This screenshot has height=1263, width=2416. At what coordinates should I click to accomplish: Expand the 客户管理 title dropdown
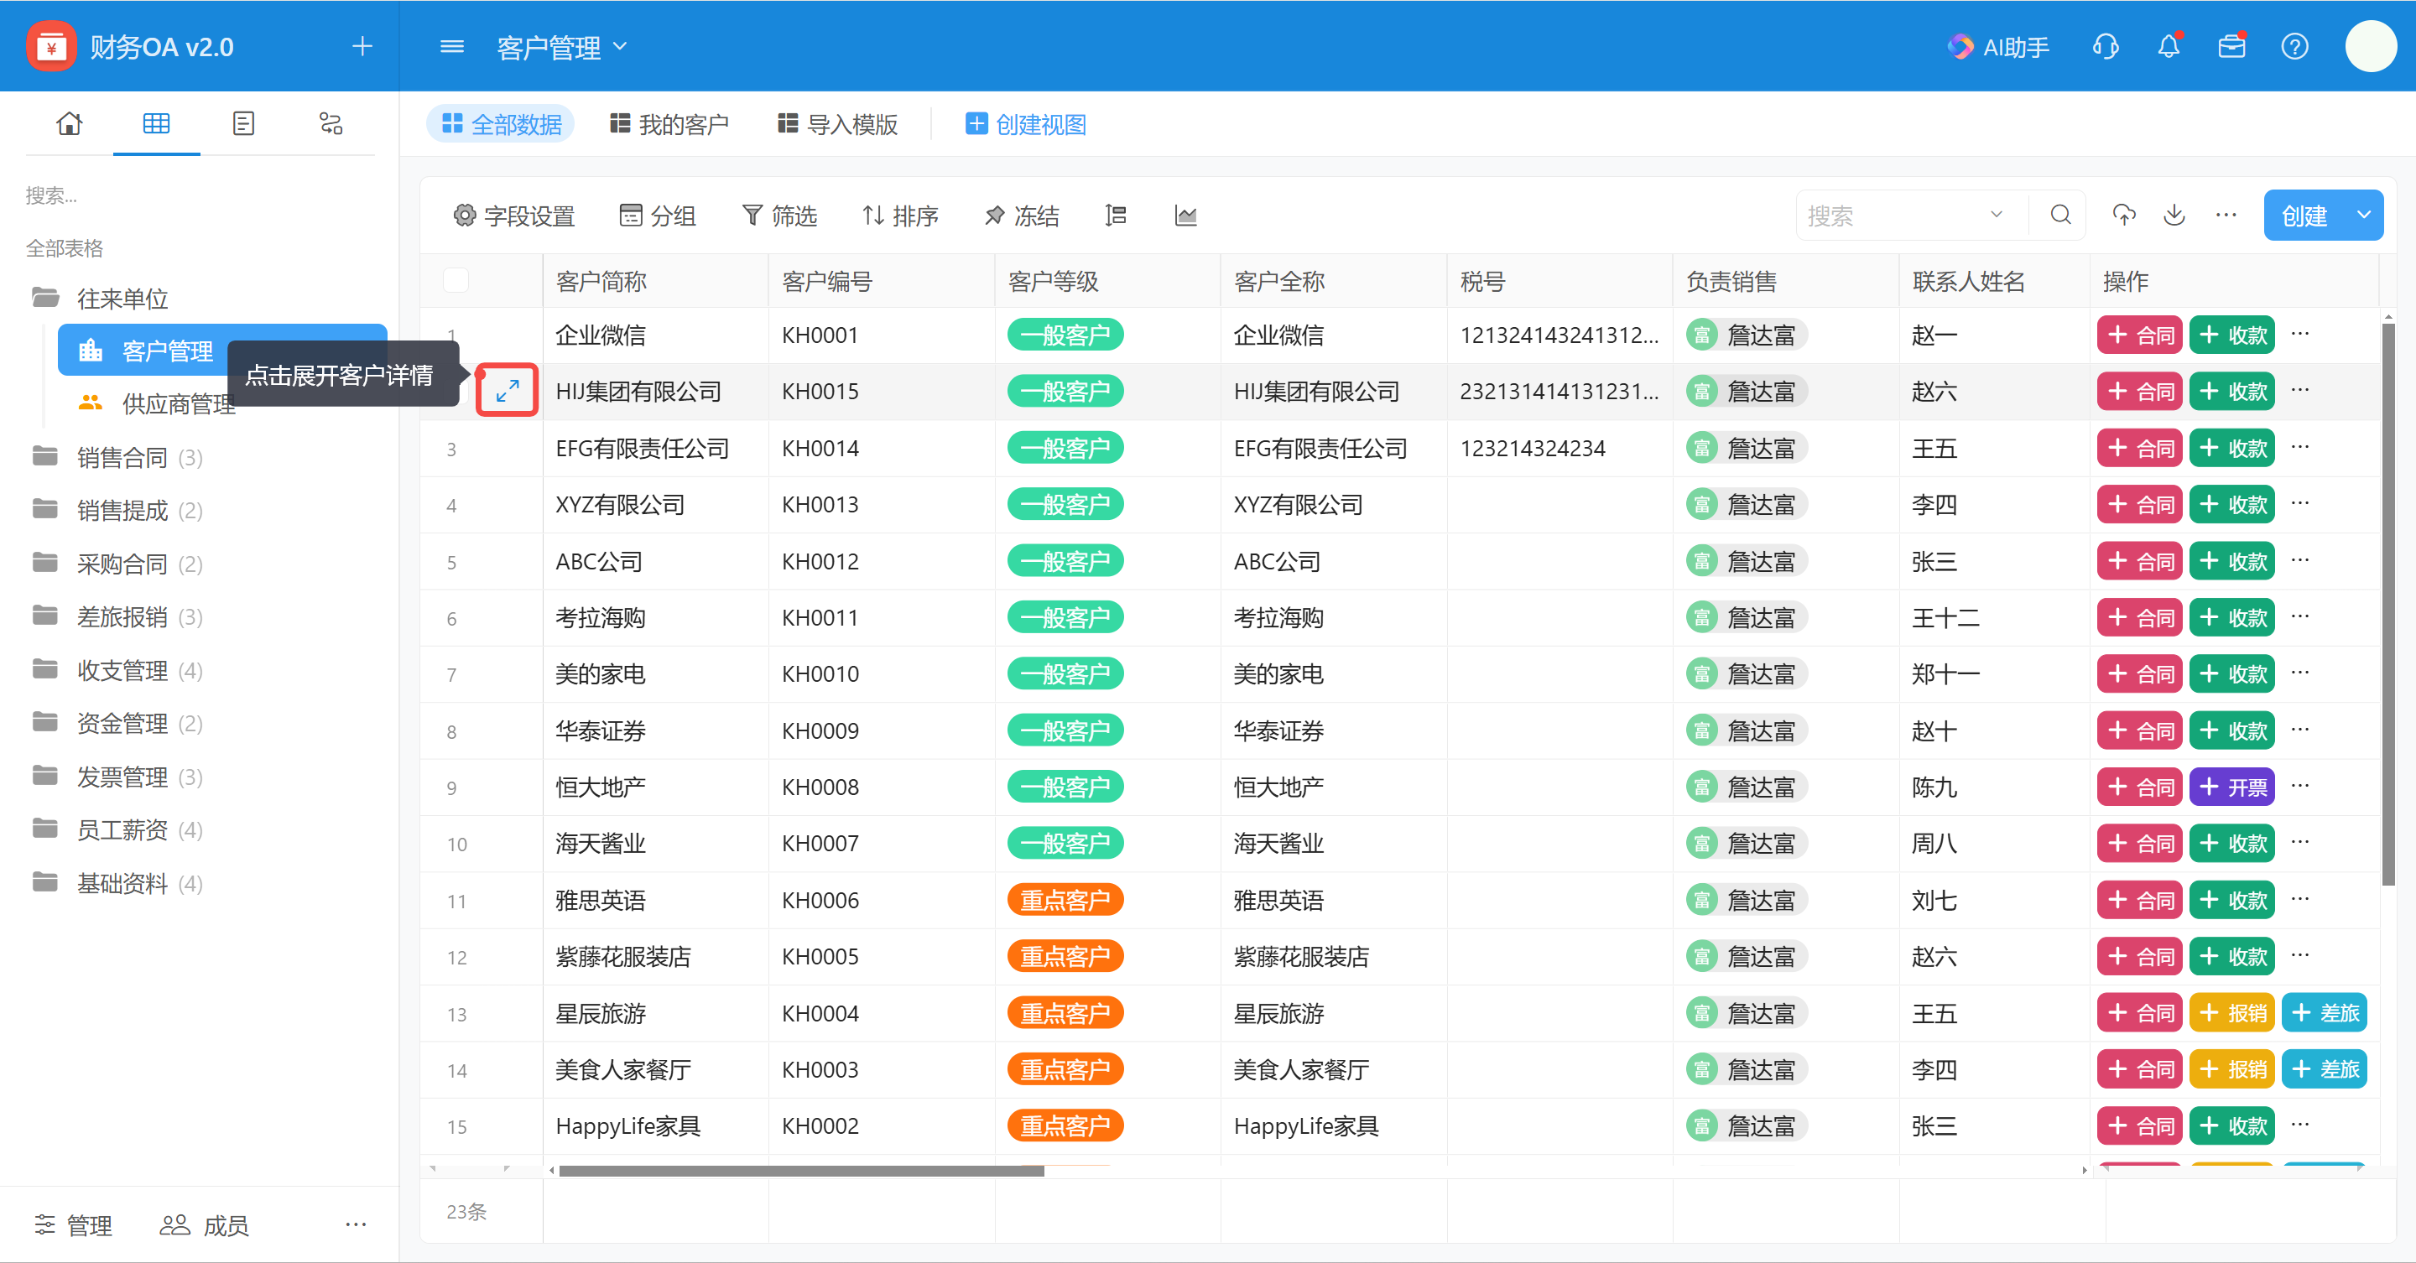tap(620, 46)
